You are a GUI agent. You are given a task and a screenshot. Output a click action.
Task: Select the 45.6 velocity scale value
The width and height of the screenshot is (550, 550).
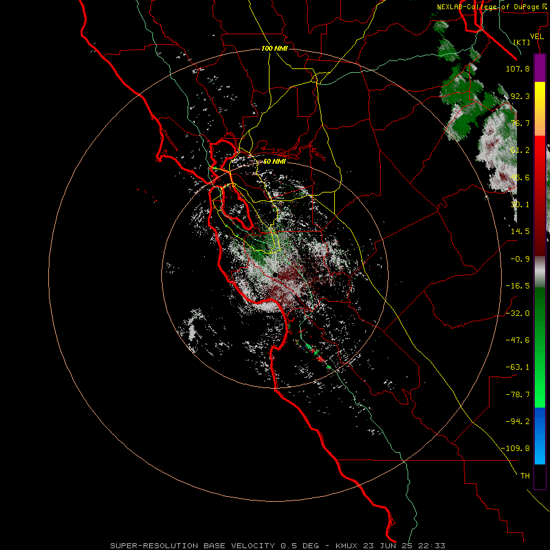coord(520,177)
